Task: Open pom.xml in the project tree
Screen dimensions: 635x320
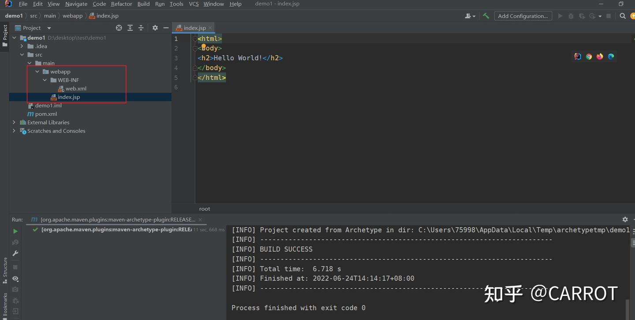Action: pyautogui.click(x=46, y=114)
